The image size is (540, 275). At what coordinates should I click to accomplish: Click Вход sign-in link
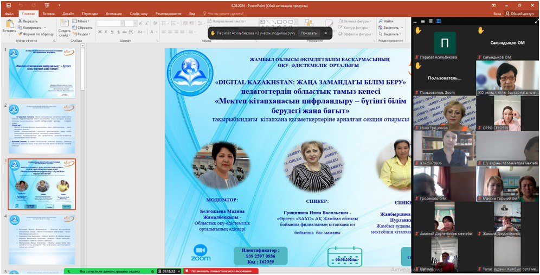click(x=497, y=14)
